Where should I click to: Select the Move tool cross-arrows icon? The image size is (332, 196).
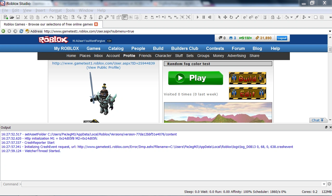click(x=225, y=17)
